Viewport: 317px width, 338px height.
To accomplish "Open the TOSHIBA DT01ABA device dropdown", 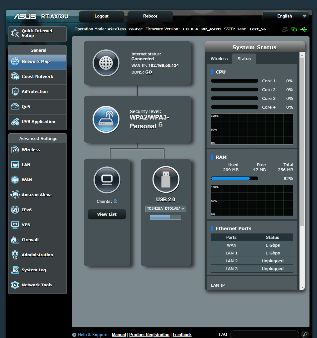I will pos(166,209).
